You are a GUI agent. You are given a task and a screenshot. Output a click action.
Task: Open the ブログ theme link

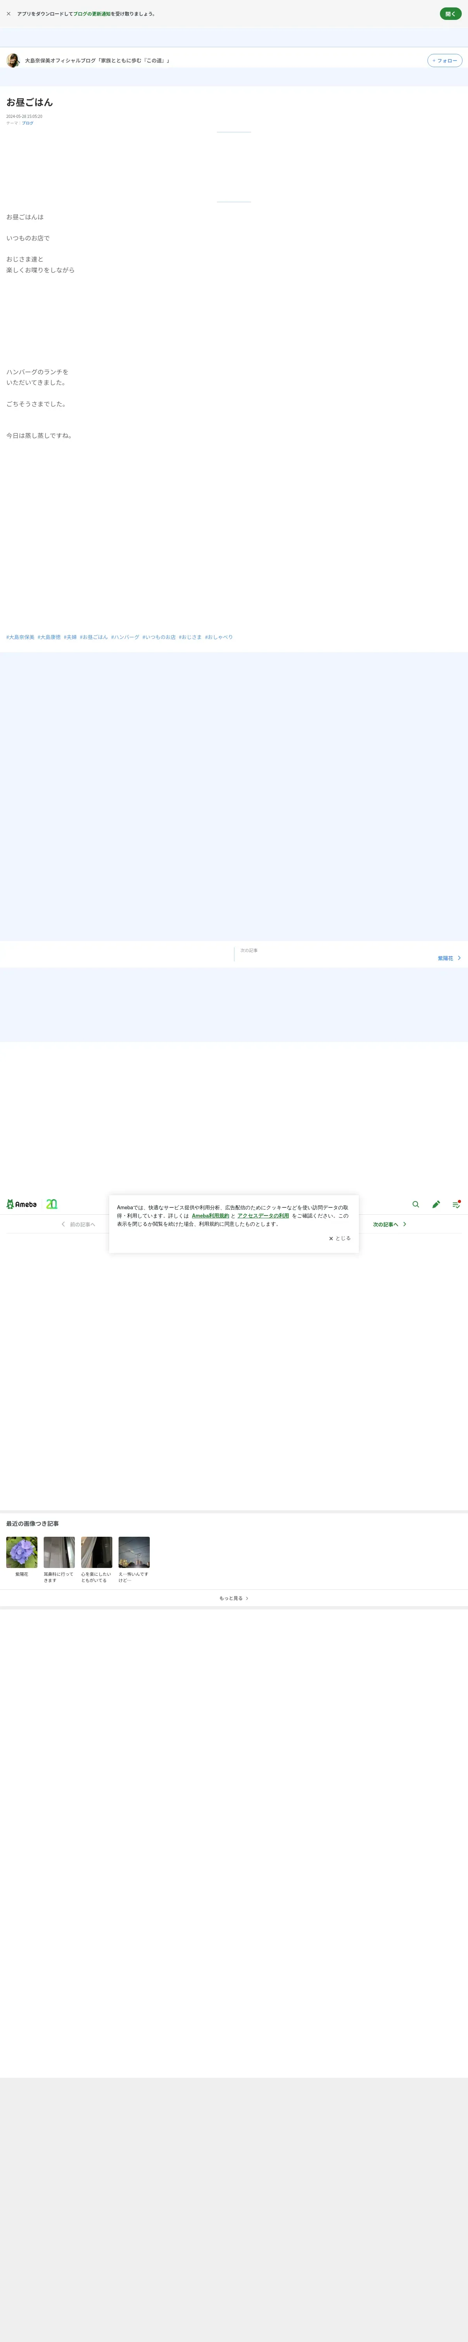point(27,123)
